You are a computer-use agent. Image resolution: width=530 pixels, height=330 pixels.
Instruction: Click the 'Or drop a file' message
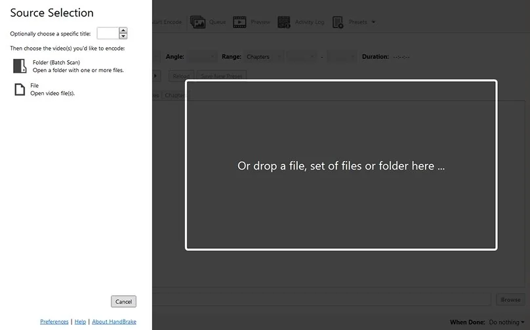coord(341,166)
